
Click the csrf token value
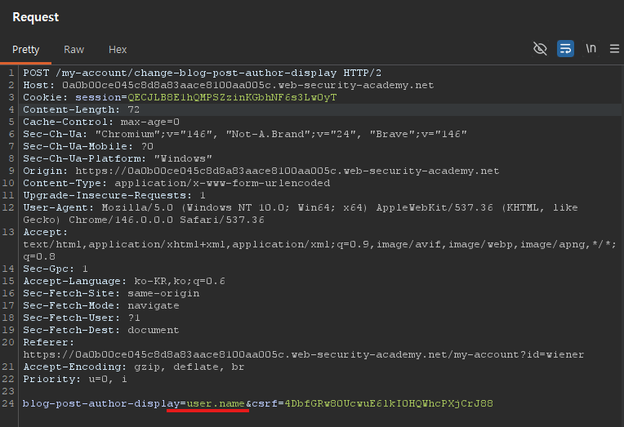[x=388, y=403]
